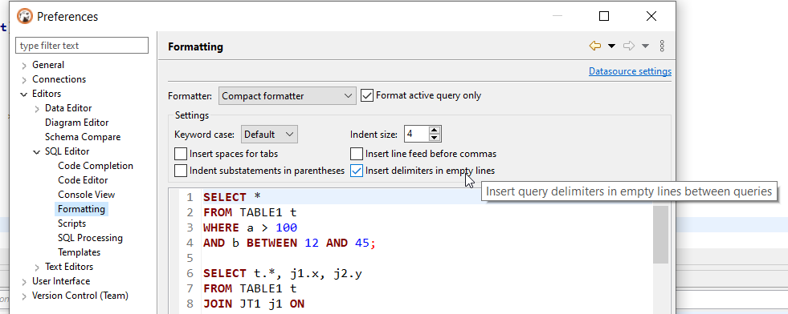Click the DBeaver icon in Preferences title bar

(25, 16)
